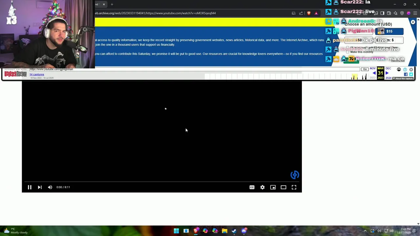Expand About this capture
This screenshot has height=236, width=420.
(x=403, y=79)
